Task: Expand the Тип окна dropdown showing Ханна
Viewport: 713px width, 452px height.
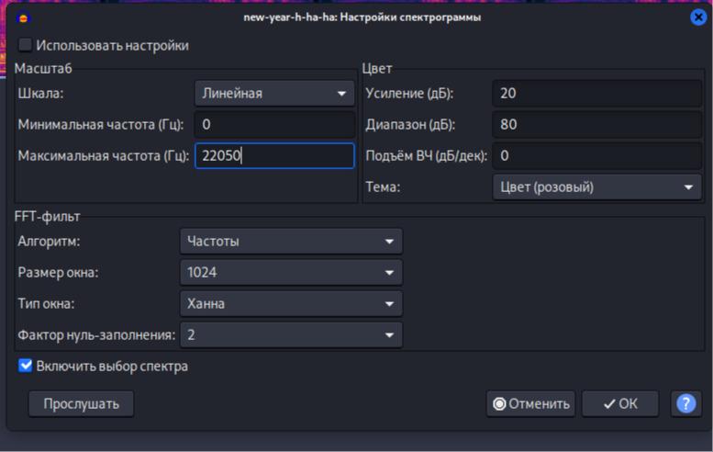Action: pyautogui.click(x=291, y=303)
